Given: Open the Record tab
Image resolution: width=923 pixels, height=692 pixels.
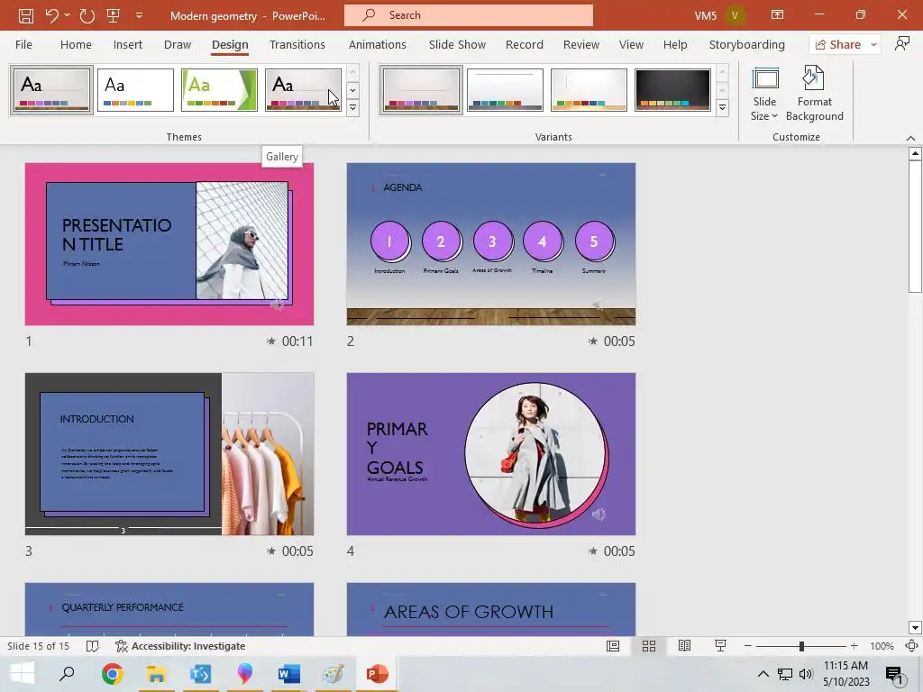Looking at the screenshot, I should [x=525, y=45].
